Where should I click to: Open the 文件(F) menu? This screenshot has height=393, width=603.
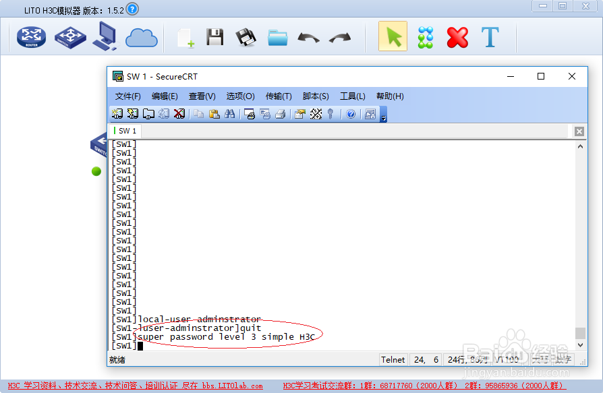click(x=128, y=96)
